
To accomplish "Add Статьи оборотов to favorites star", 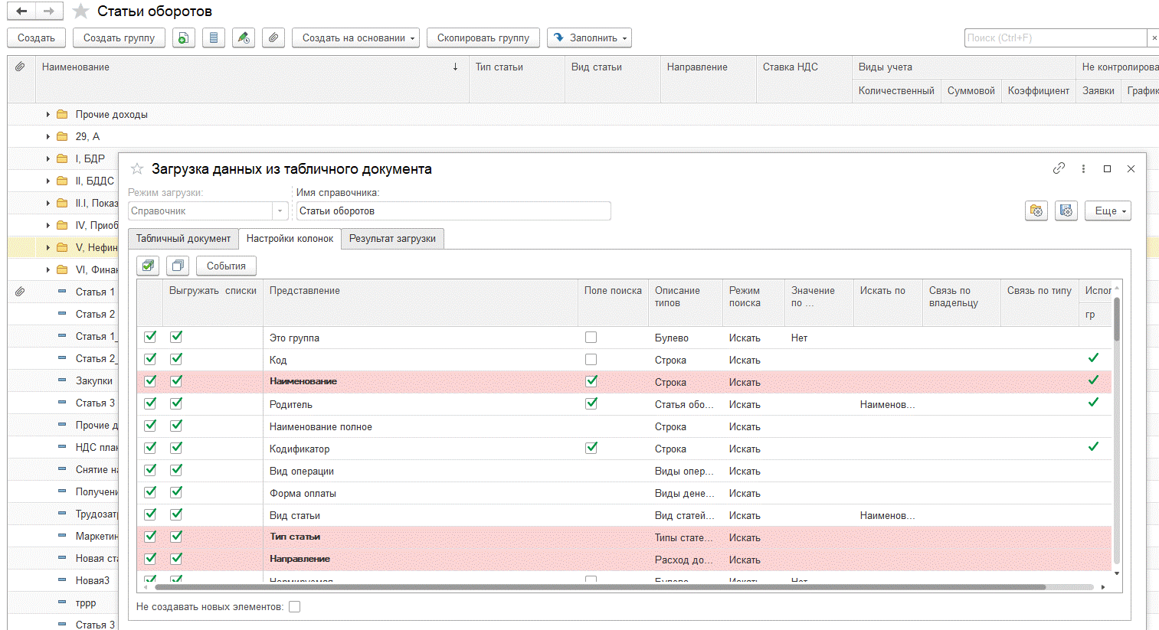I will click(x=80, y=11).
